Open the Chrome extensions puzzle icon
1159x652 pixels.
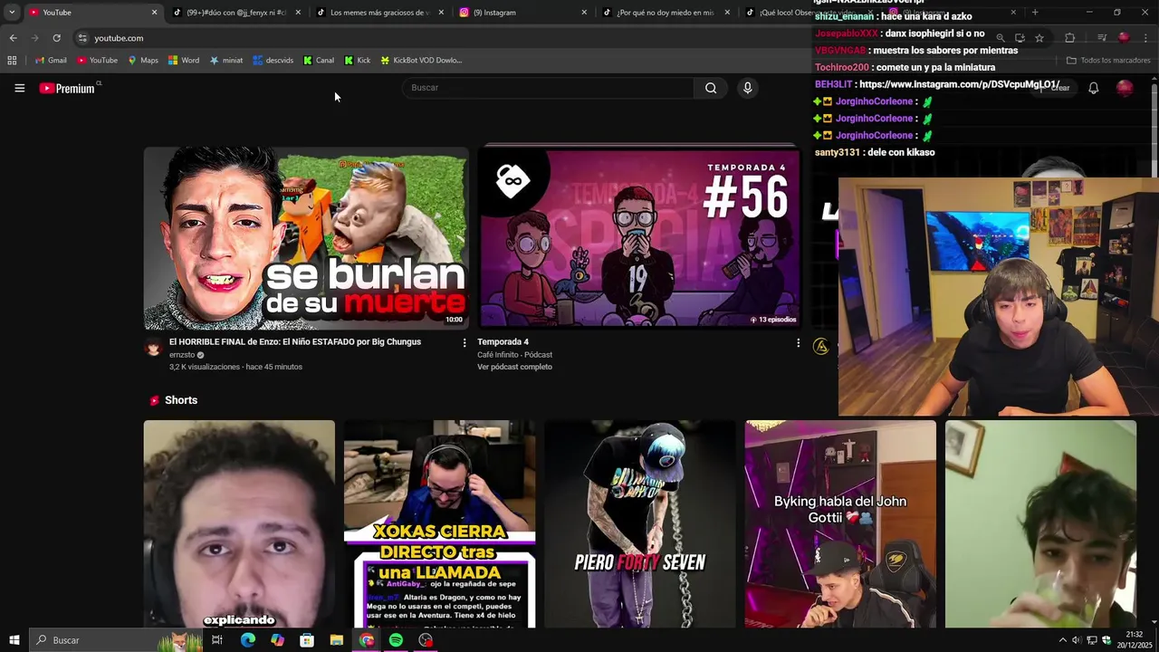click(x=1069, y=38)
